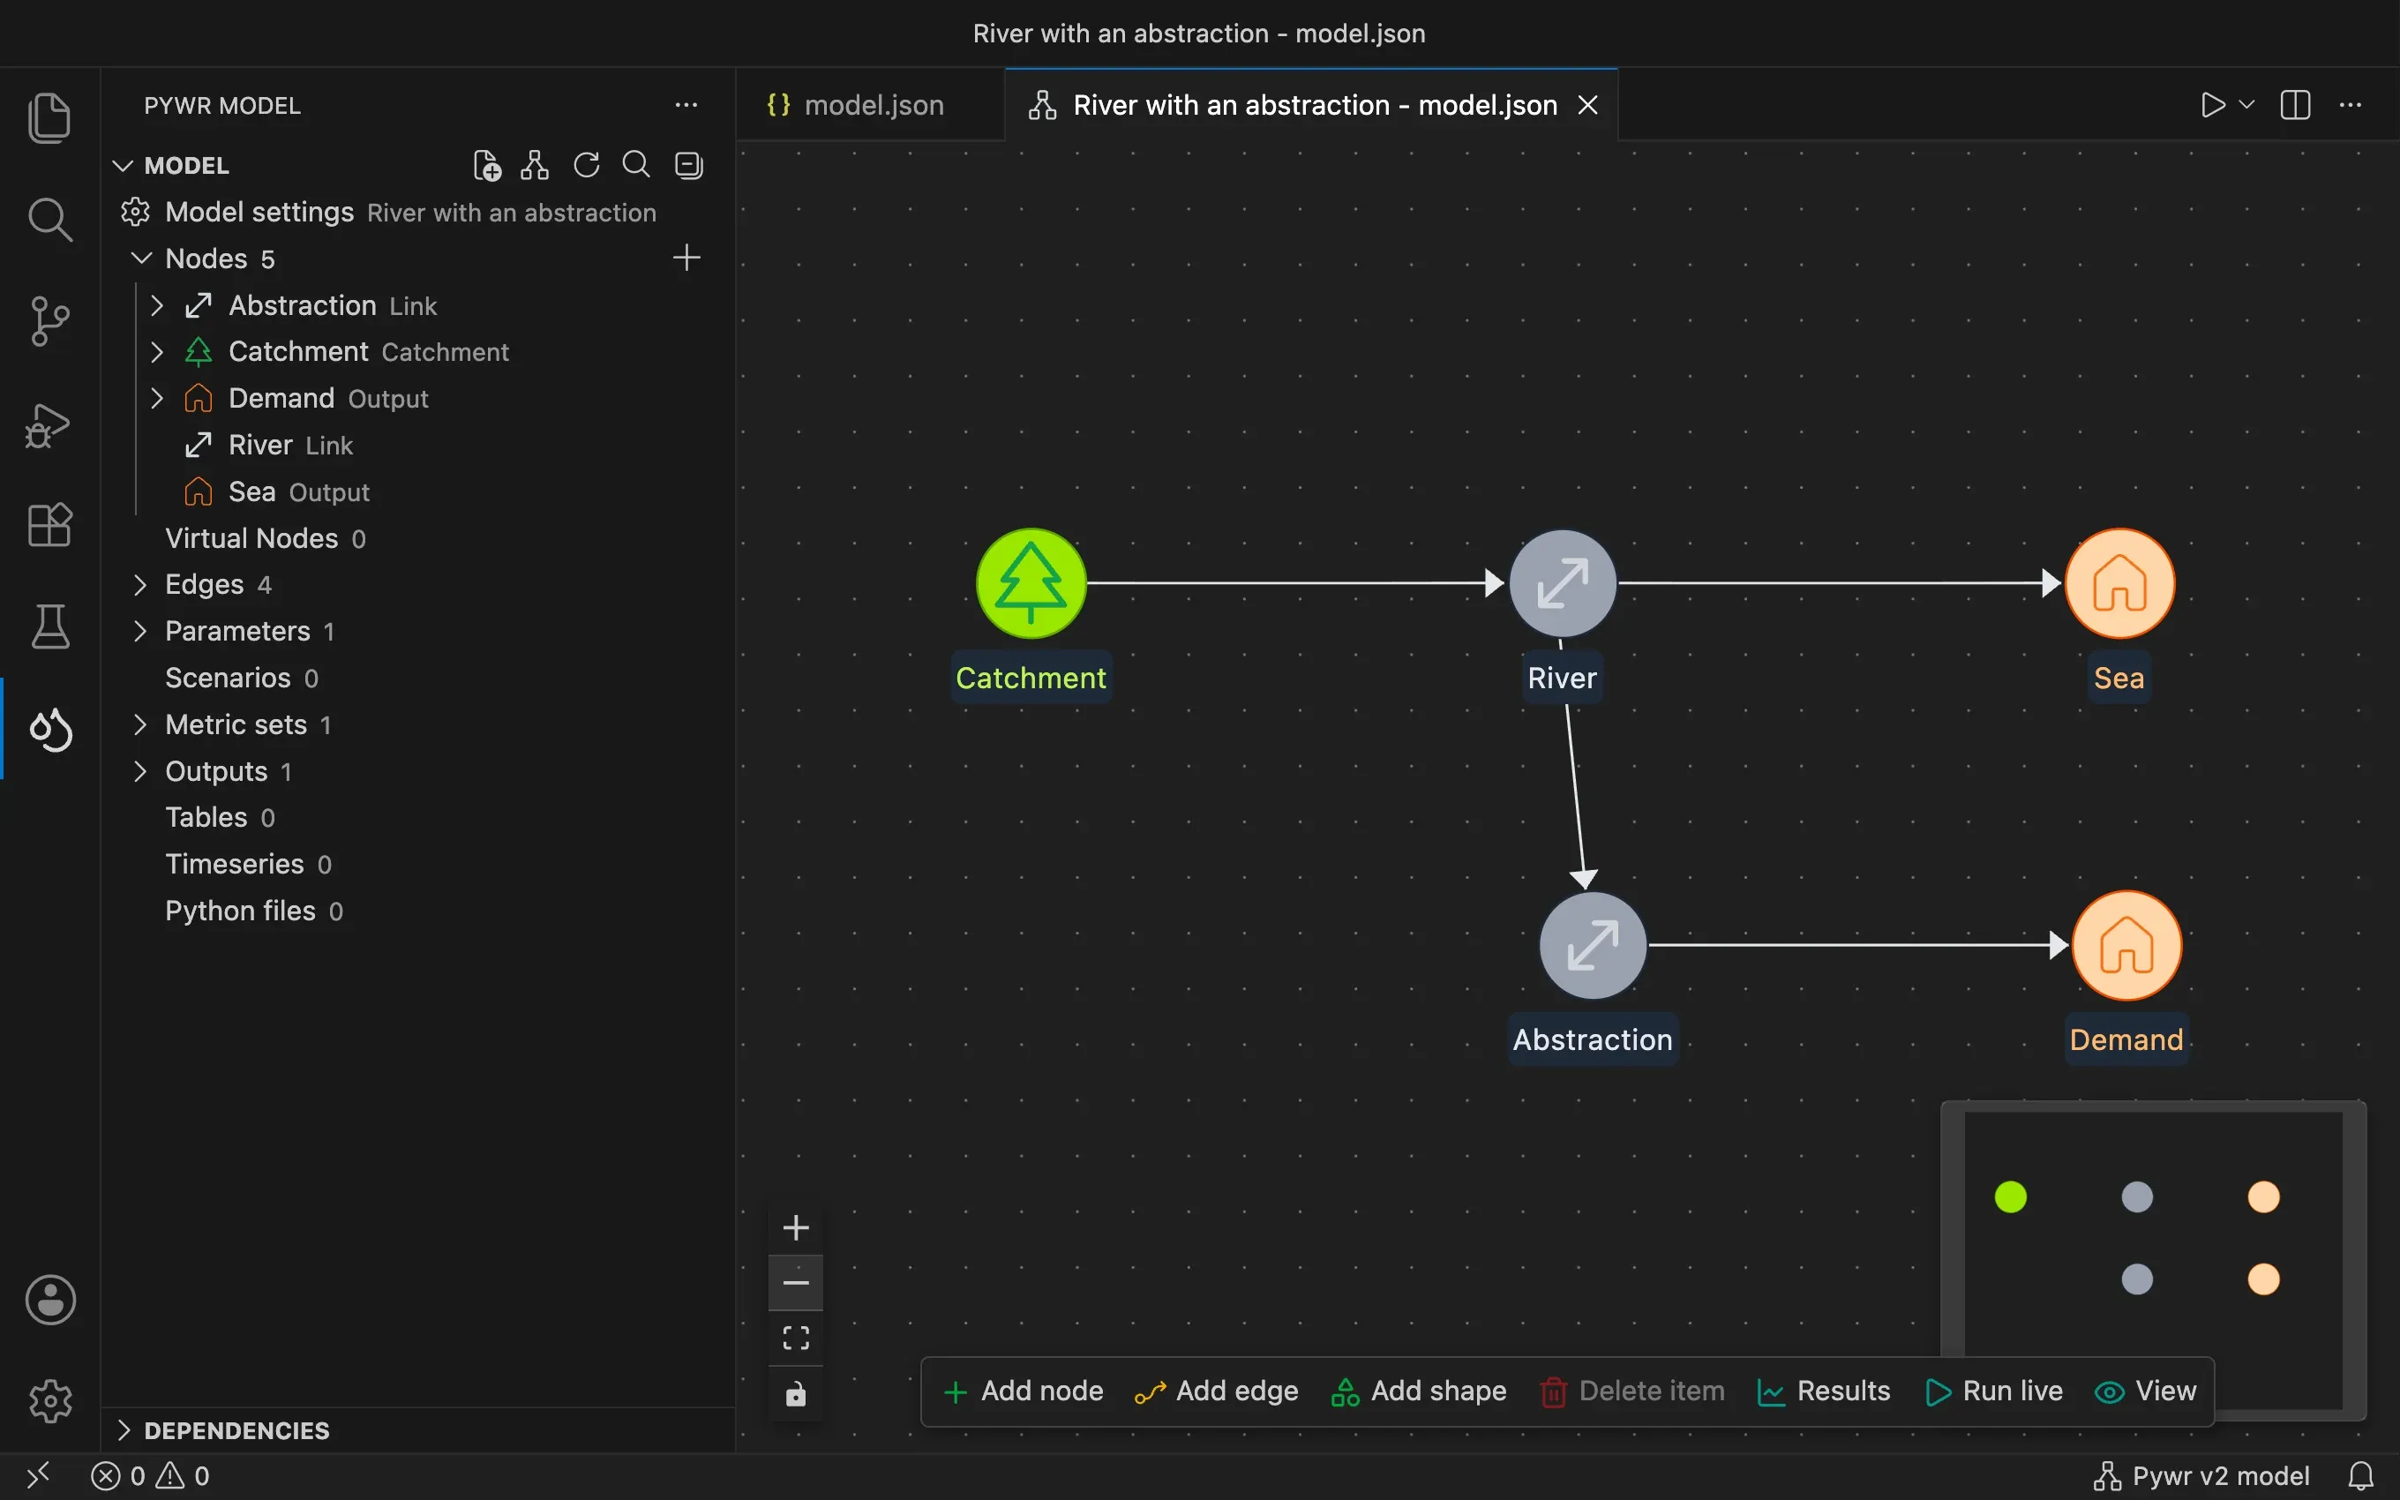
Task: Click the Catchment tree node on canvas
Action: click(x=1031, y=583)
